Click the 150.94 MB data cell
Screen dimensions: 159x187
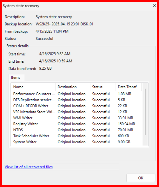point(126,124)
